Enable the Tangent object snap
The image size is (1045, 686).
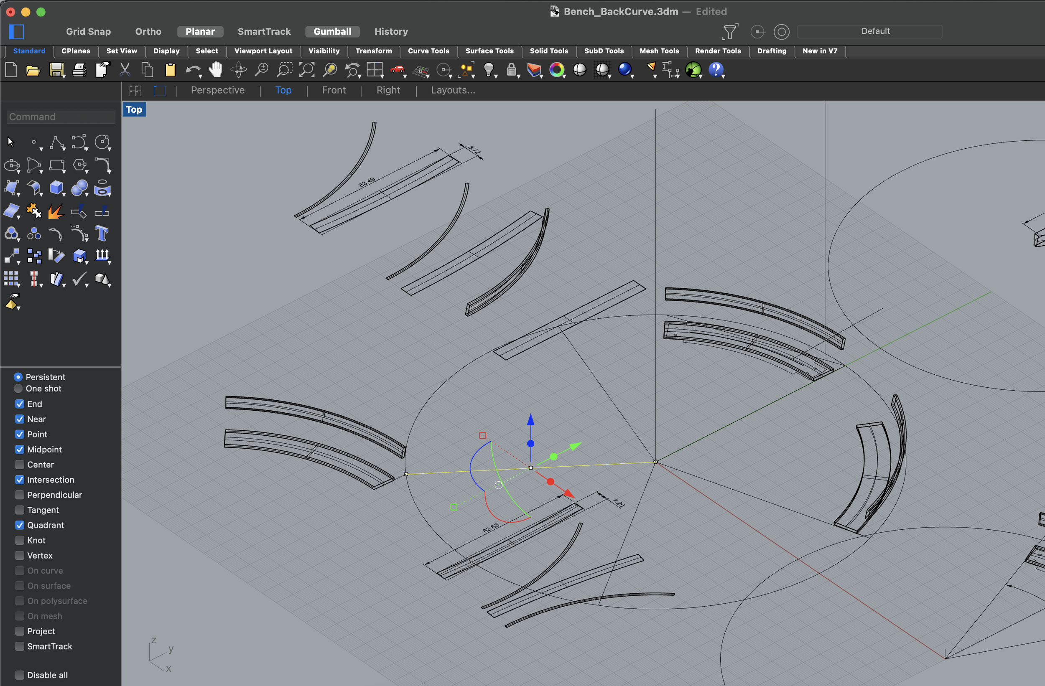[x=20, y=510]
